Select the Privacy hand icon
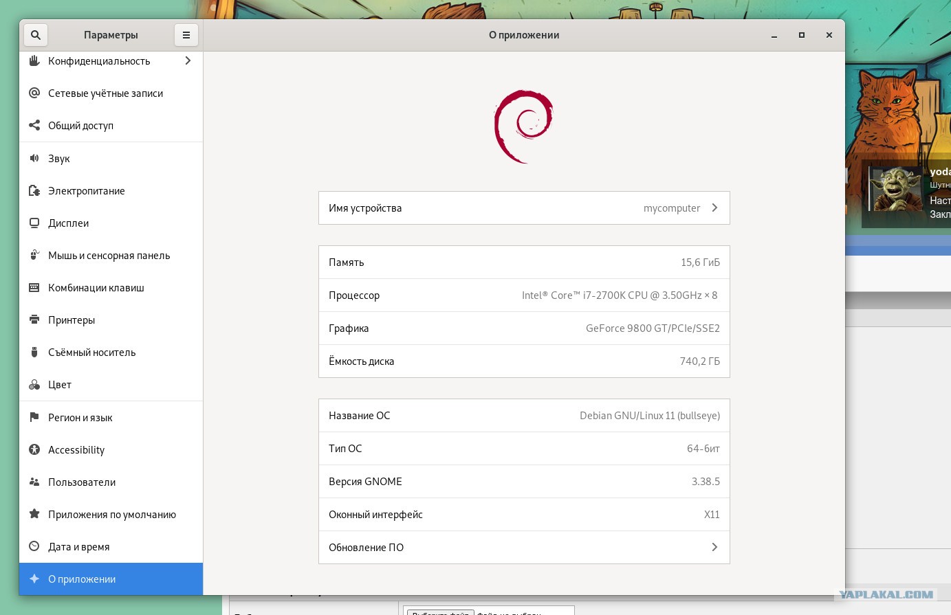Viewport: 951px width, 615px height. pos(34,61)
